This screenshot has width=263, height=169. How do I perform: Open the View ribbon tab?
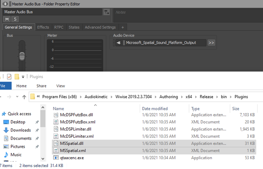point(60,86)
